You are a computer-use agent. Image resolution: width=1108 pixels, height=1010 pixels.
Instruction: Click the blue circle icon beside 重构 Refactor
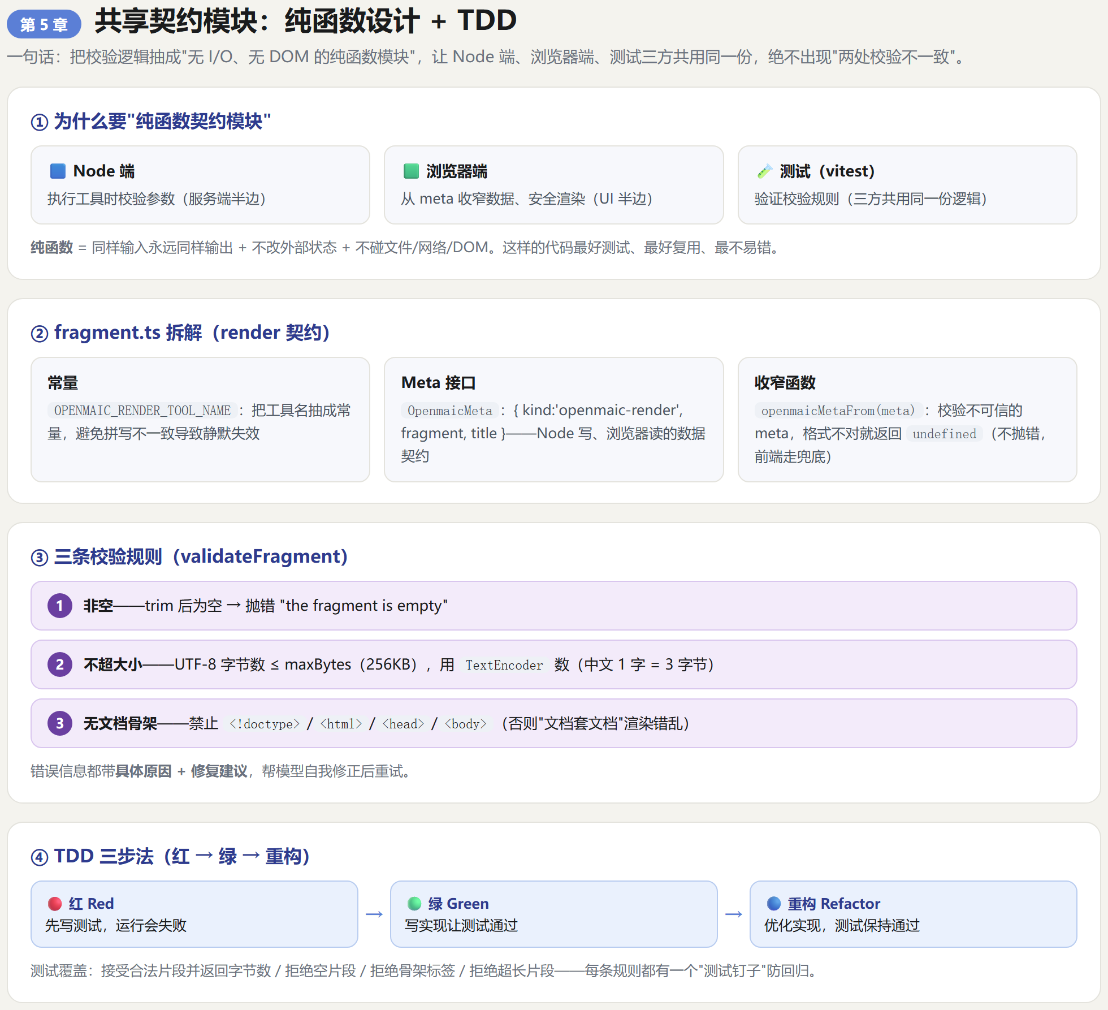point(774,904)
